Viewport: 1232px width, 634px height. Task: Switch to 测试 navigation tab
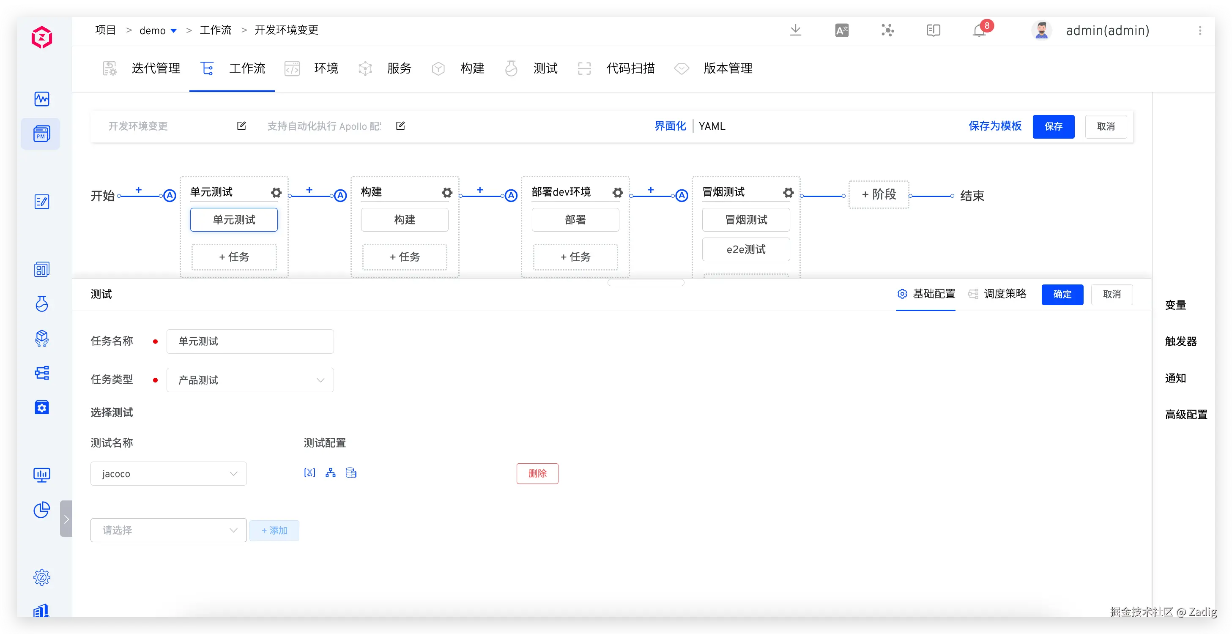click(531, 68)
